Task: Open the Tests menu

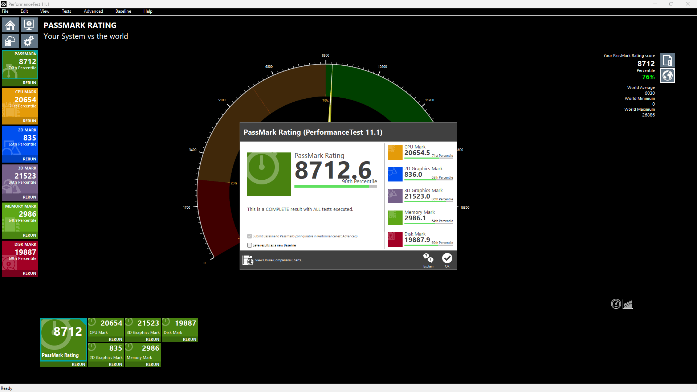Action: coord(66,11)
